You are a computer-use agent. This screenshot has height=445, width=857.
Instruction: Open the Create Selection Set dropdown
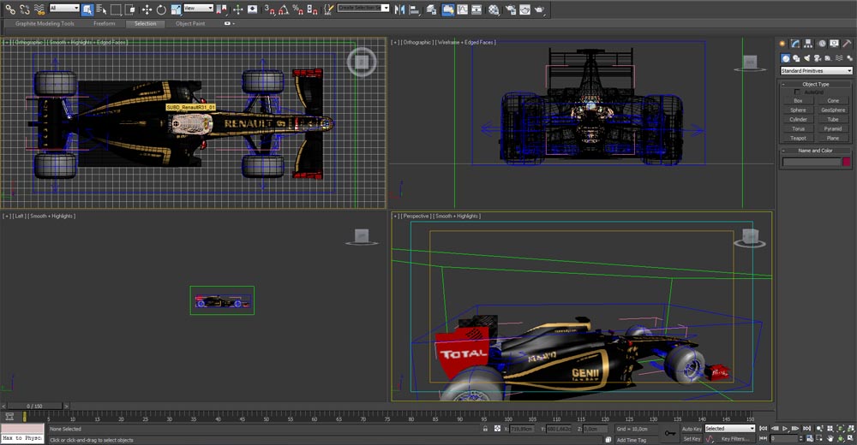click(363, 9)
